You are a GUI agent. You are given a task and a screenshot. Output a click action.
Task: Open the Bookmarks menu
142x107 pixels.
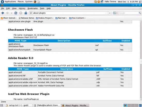pos(33,8)
